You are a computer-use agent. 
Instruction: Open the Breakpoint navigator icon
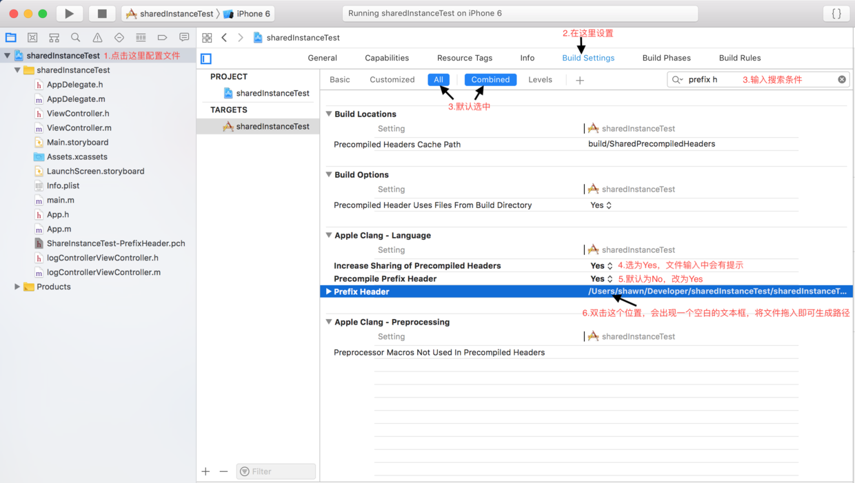tap(162, 37)
